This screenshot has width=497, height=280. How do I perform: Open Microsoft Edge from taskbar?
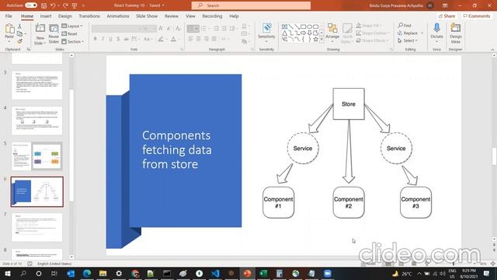87,273
